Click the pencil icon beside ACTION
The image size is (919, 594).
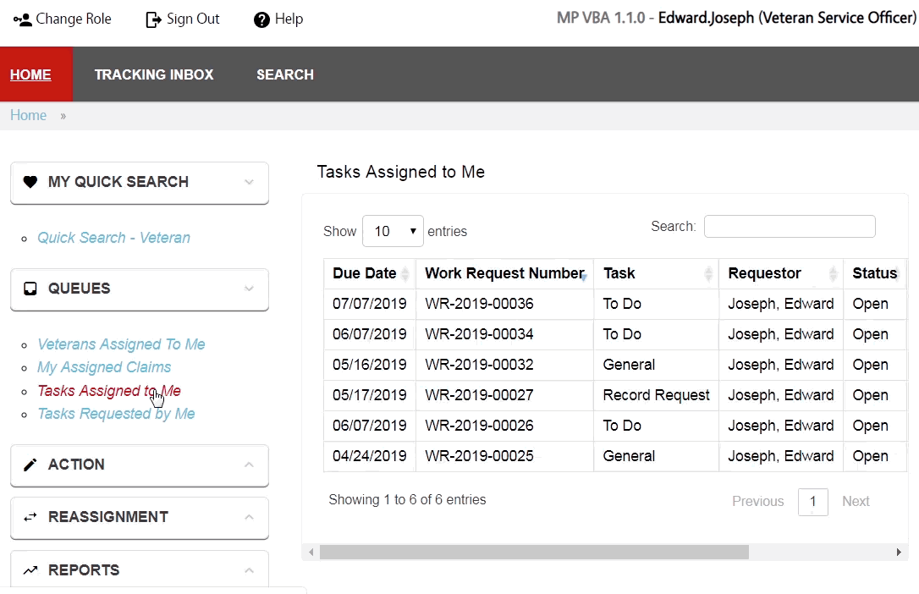pyautogui.click(x=30, y=464)
